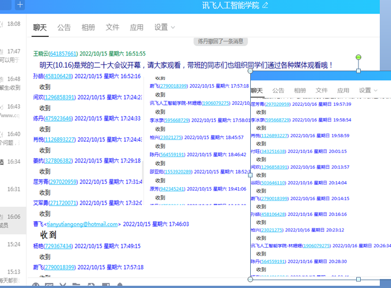Click the plus icon at top left

pos(20,5)
